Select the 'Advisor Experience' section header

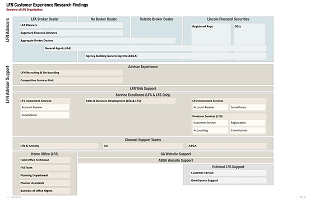coord(143,67)
